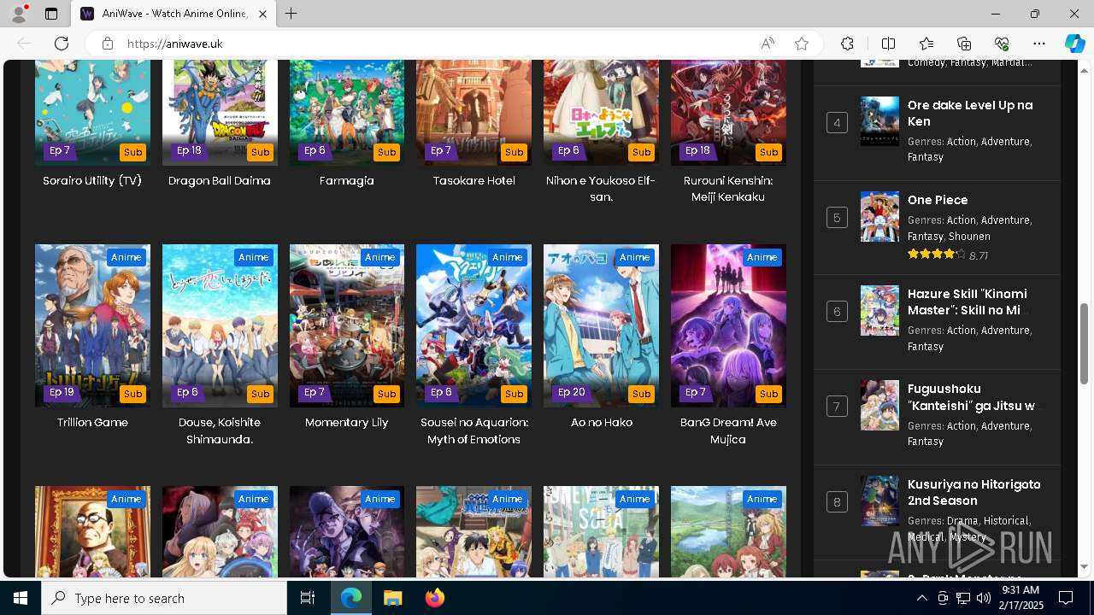Open BanG Dream! Ave Mujica poster
The height and width of the screenshot is (615, 1094).
[x=728, y=325]
